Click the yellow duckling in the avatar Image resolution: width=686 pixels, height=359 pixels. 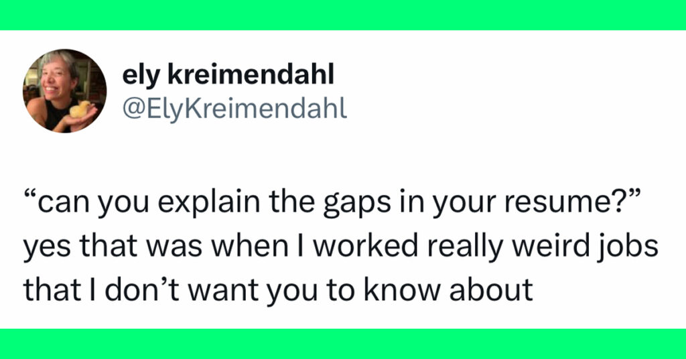80,109
